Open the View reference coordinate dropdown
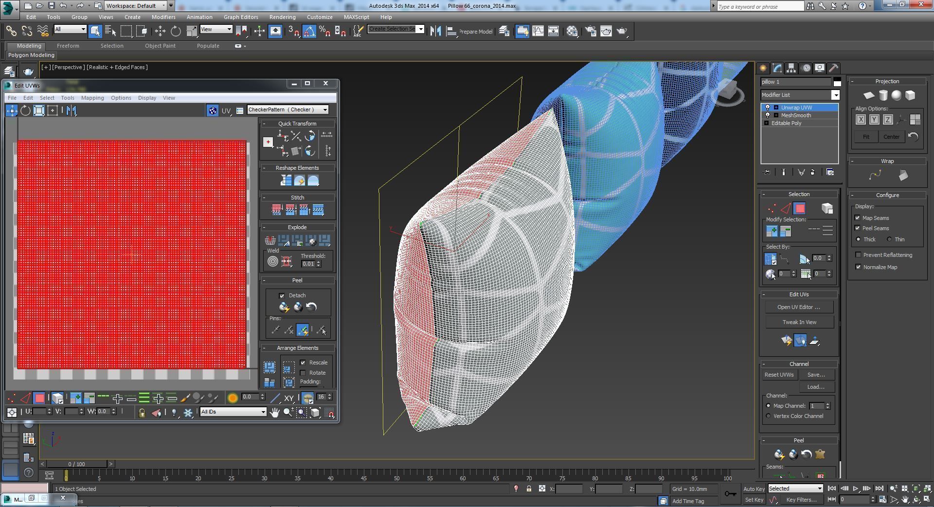Image resolution: width=934 pixels, height=507 pixels. [216, 29]
